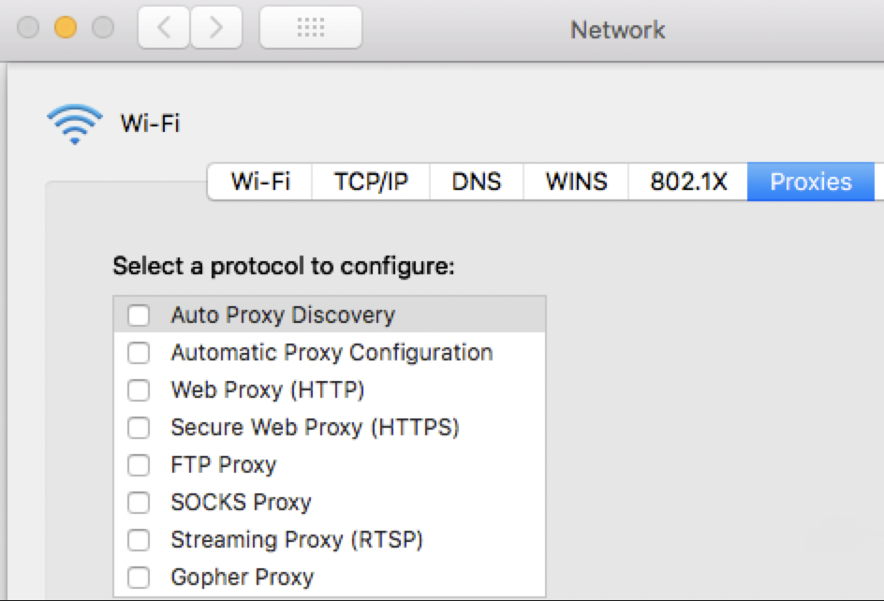
Task: Enable Streaming Proxy (RTSP) checkbox
Action: (x=139, y=540)
